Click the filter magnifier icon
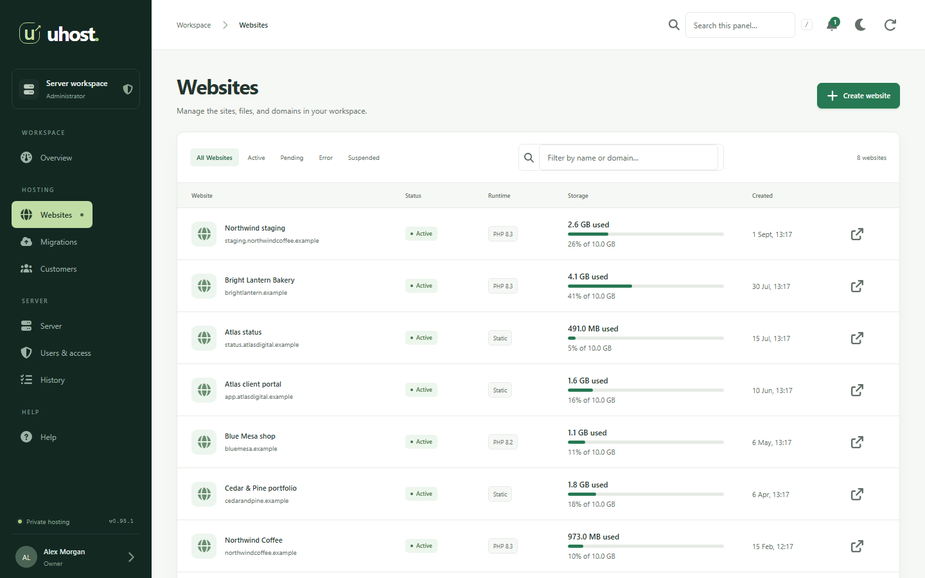Image resolution: width=925 pixels, height=578 pixels. pos(529,157)
